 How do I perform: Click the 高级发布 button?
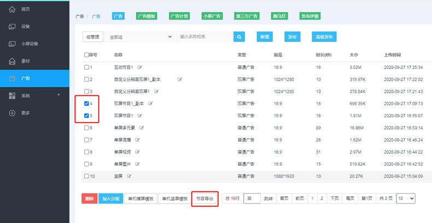coord(323,37)
